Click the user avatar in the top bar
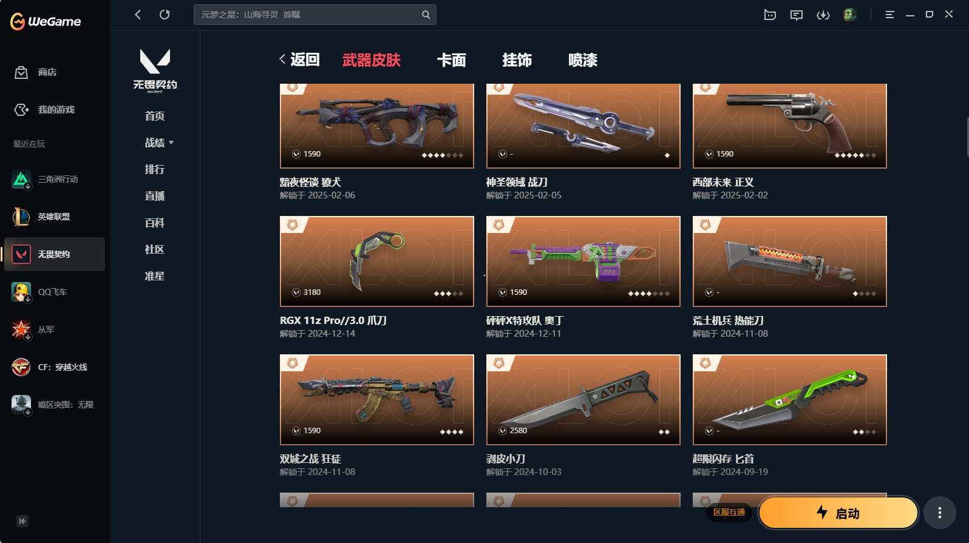This screenshot has height=543, width=969. point(850,15)
